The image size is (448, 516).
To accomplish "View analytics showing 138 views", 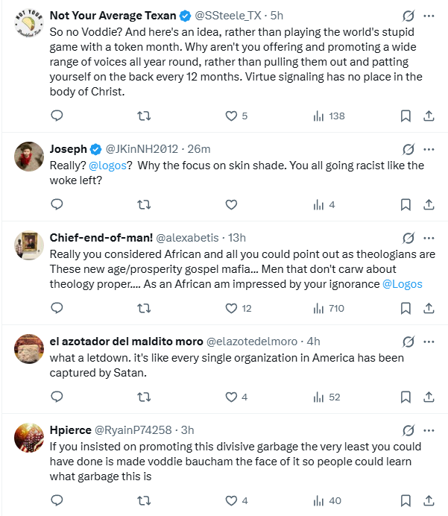I will pyautogui.click(x=328, y=116).
